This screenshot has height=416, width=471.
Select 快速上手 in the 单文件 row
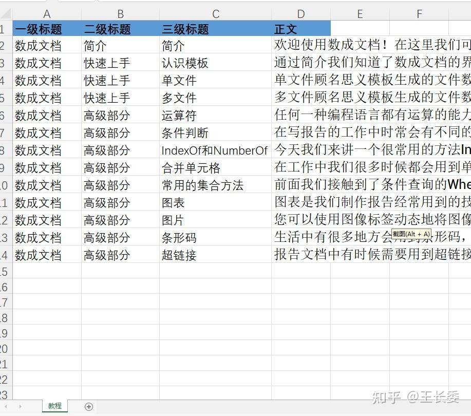(120, 80)
